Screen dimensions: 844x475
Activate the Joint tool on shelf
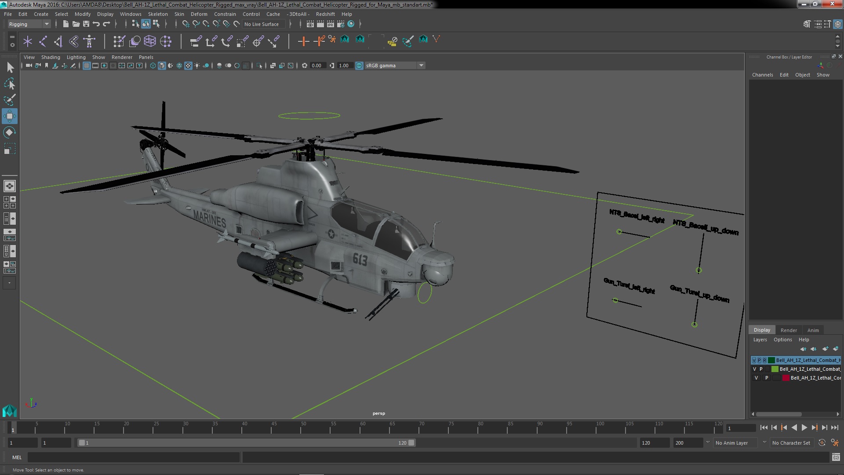click(43, 41)
